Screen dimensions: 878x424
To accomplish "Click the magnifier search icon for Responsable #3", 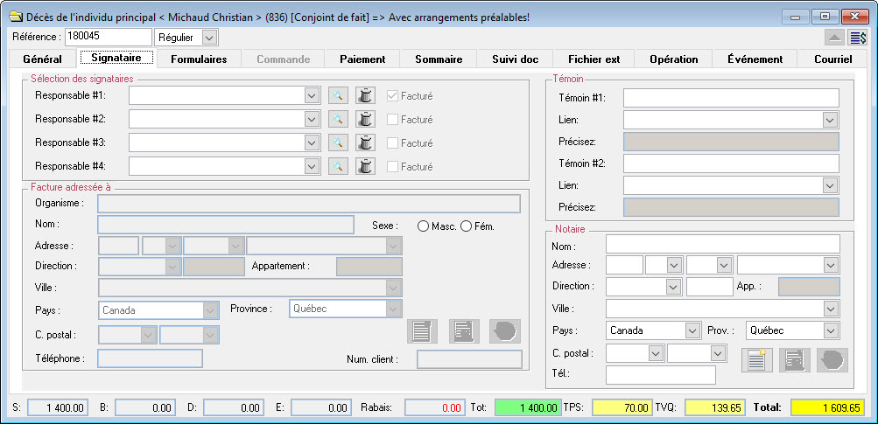I will [338, 142].
